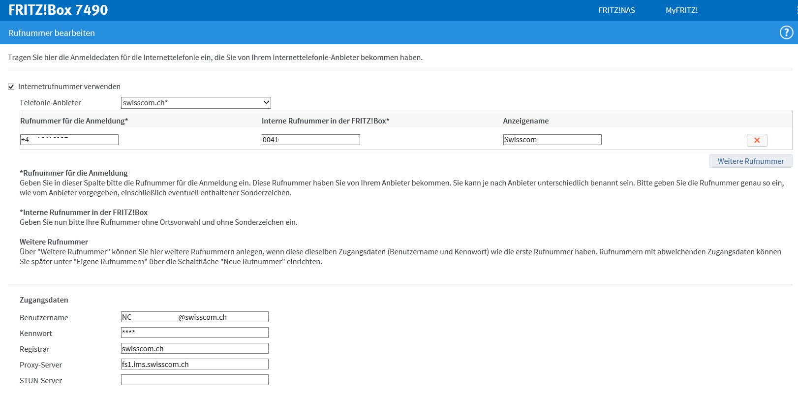Viewport: 798px width, 396px height.
Task: Edit the Benutzername field
Action: [x=194, y=317]
